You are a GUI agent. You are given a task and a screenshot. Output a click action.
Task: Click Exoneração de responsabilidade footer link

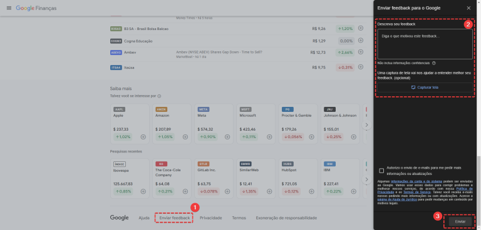coord(286,217)
